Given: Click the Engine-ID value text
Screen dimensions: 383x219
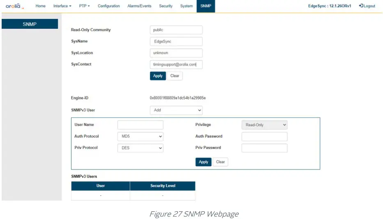Looking at the screenshot, I should point(178,98).
